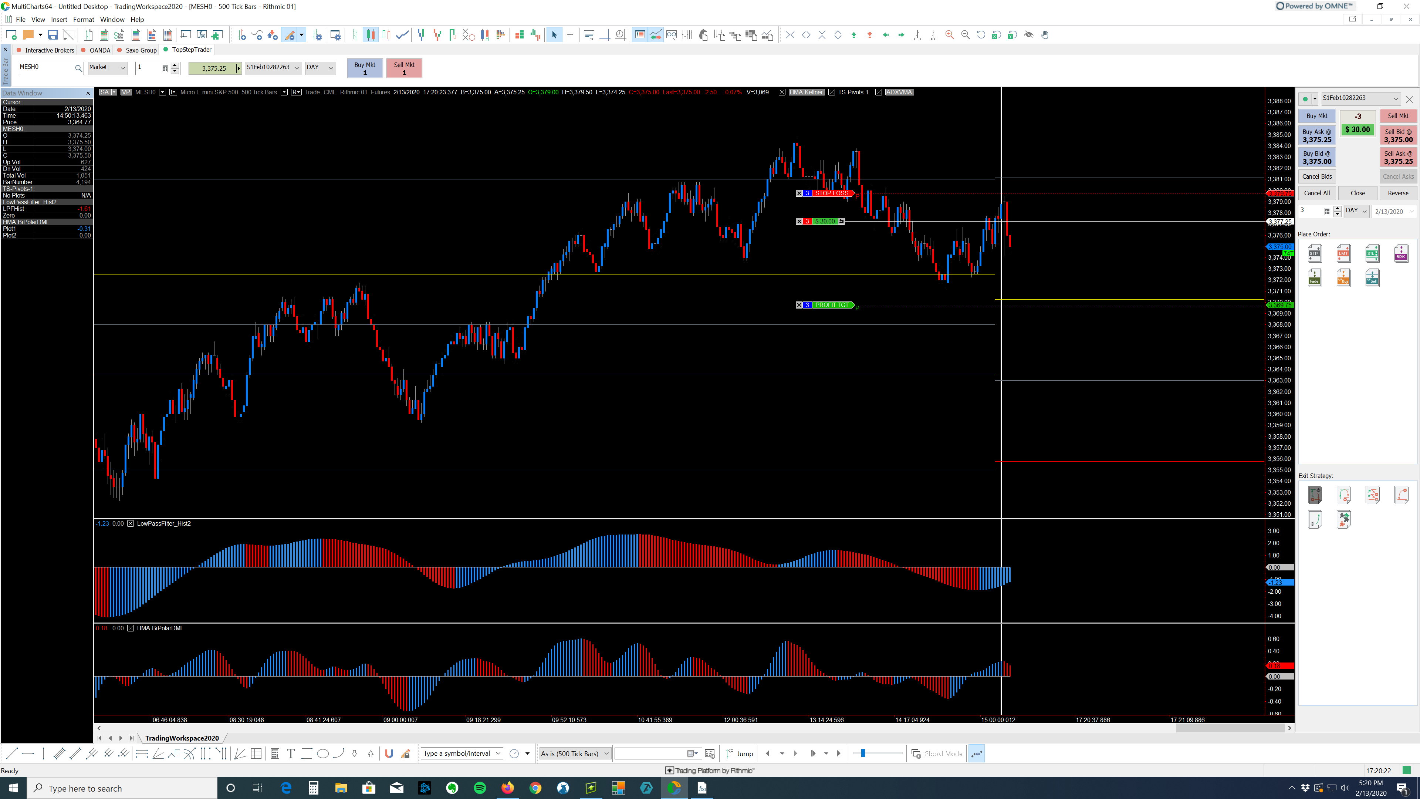
Task: Open the Insert menu
Action: (59, 19)
